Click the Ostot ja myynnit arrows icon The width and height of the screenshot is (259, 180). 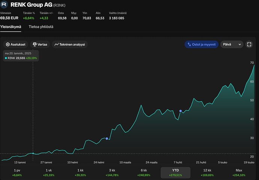click(x=189, y=44)
